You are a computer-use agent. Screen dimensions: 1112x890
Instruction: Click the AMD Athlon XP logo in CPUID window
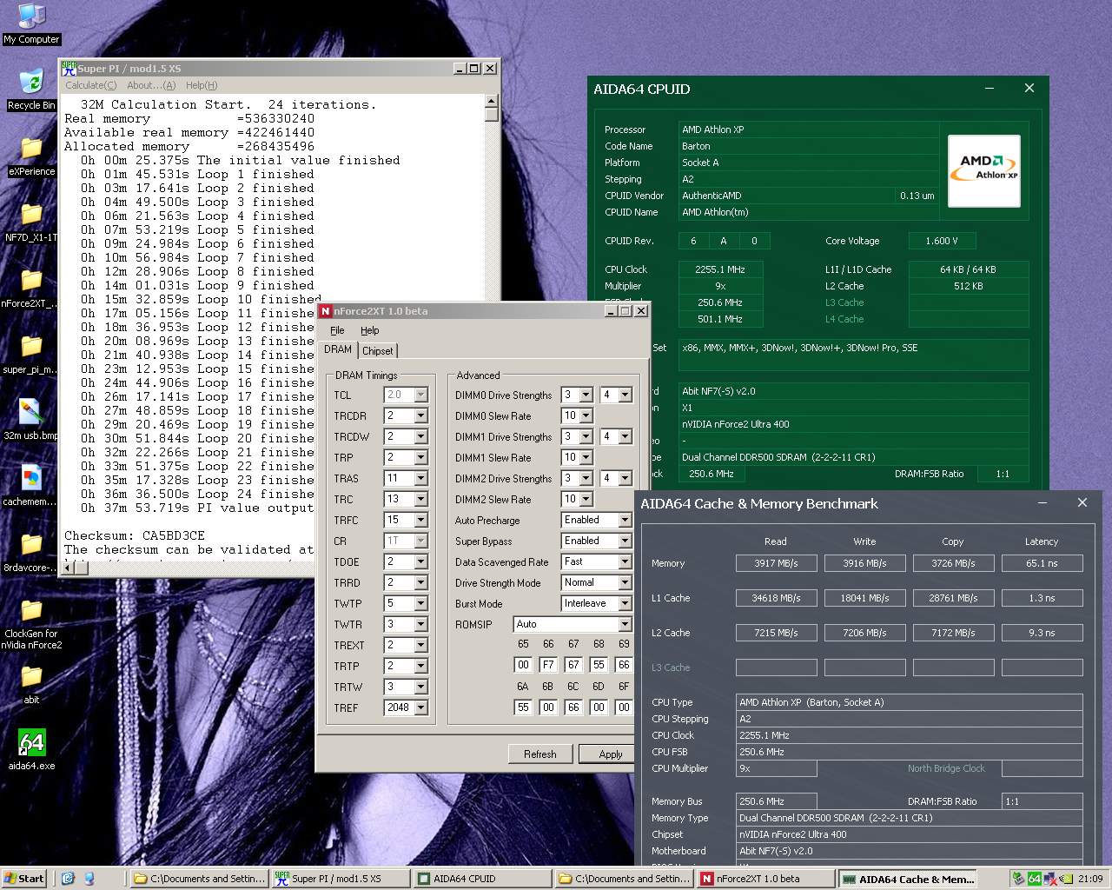coord(983,170)
